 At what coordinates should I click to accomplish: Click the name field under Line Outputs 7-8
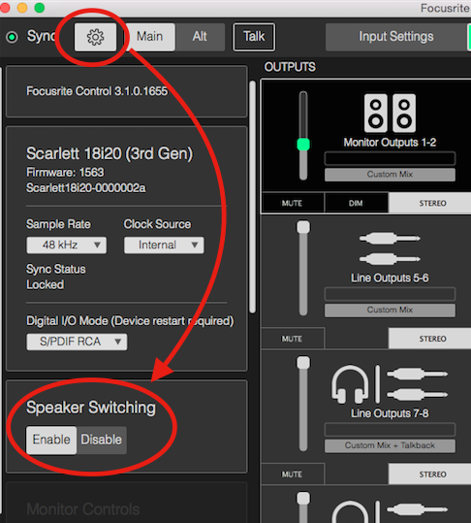click(390, 429)
